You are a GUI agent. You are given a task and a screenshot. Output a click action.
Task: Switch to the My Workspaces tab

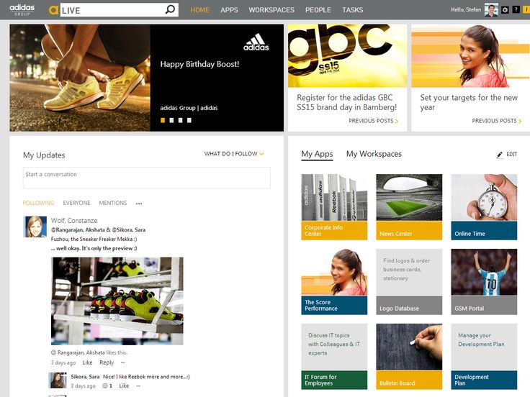(x=374, y=154)
